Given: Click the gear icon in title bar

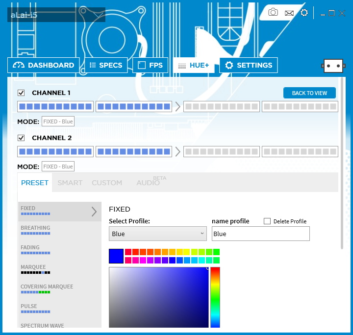Looking at the screenshot, I should pyautogui.click(x=304, y=13).
